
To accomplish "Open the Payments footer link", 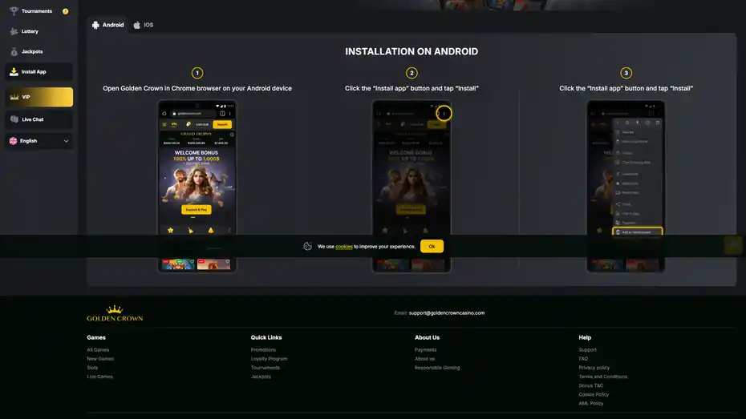I will click(426, 349).
